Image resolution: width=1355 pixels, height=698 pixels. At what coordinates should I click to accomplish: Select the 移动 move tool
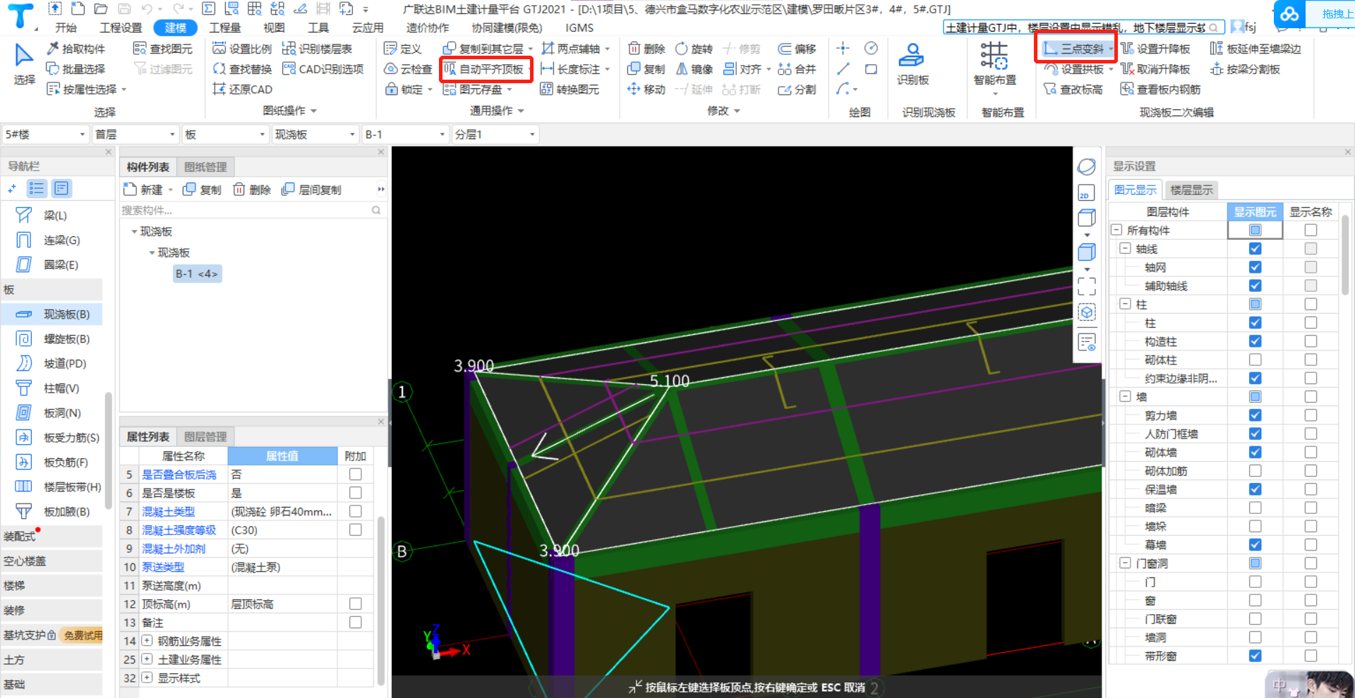click(646, 90)
